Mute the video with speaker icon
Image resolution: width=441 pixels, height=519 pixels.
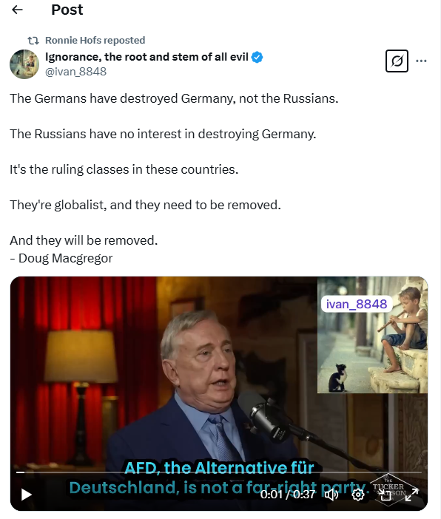tap(331, 495)
